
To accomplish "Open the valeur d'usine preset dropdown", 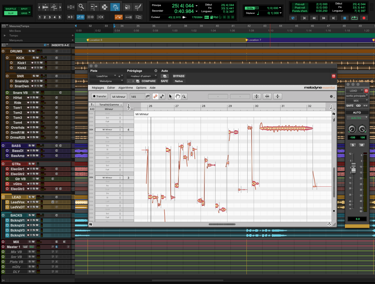I will [142, 76].
